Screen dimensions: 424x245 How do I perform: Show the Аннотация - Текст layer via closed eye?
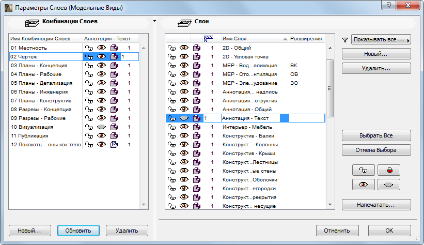[x=184, y=118]
